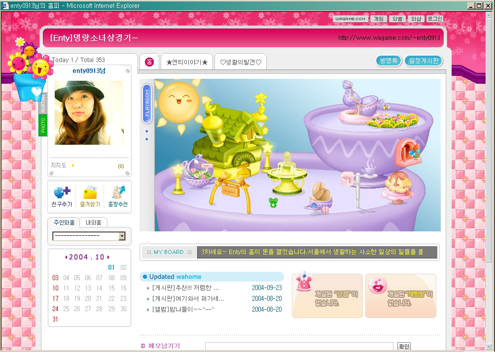Open the dropdown under 주인와홈
This screenshot has height=352, width=495.
pyautogui.click(x=122, y=236)
